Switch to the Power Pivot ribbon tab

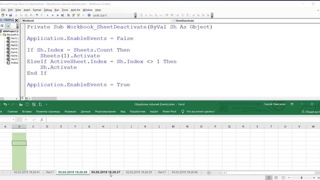point(169,111)
